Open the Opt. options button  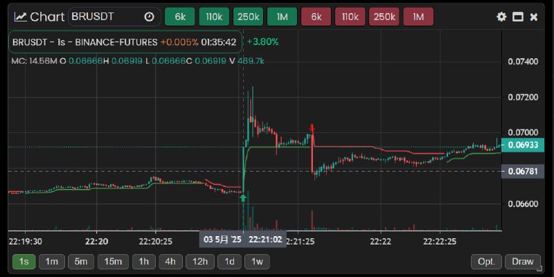pos(486,262)
